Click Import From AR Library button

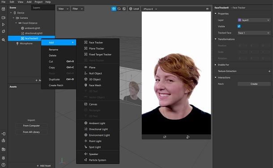(x=31, y=132)
